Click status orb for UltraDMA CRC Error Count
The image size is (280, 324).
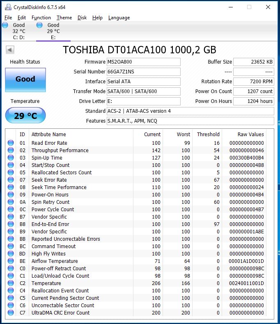11,313
